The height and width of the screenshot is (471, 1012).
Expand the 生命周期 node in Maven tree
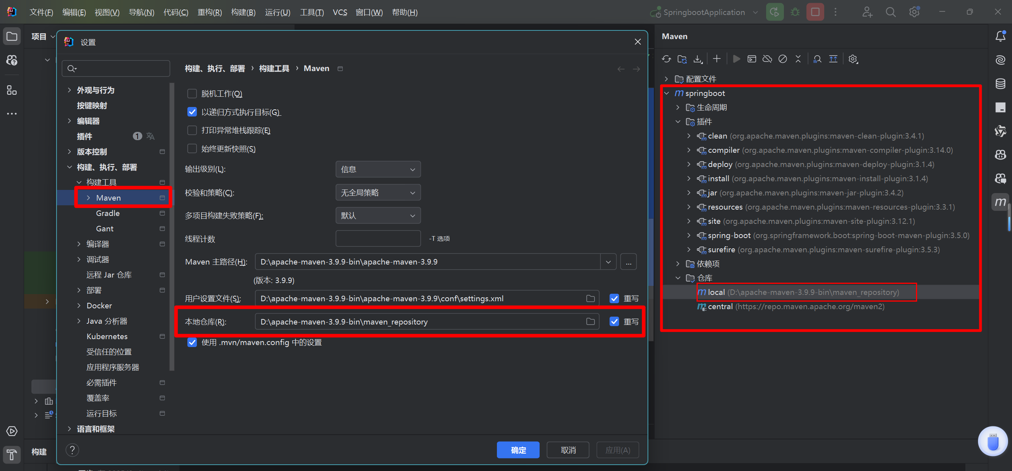coord(678,107)
